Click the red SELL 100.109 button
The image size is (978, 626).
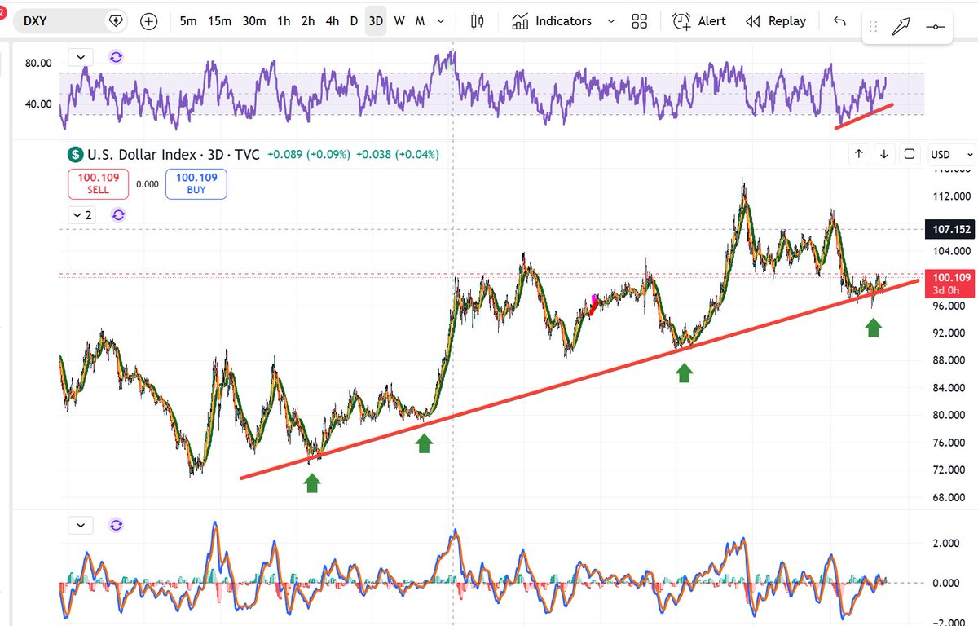click(x=99, y=183)
